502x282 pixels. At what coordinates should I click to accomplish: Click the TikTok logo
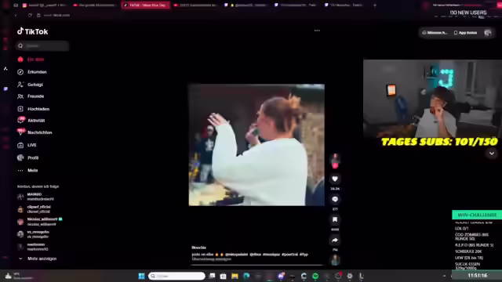(x=33, y=31)
